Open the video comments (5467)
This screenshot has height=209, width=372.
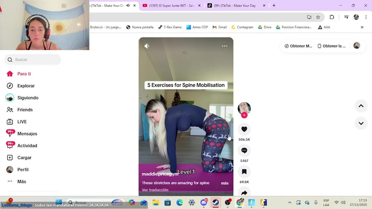(244, 150)
